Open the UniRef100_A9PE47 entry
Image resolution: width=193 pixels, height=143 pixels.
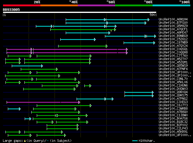[173, 33]
